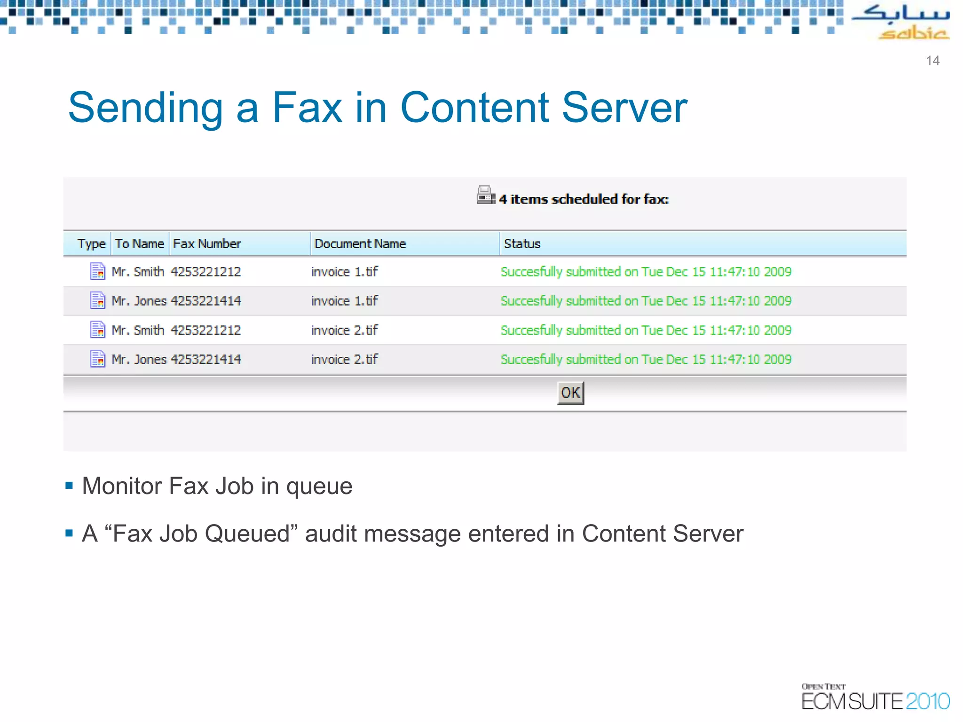Click invoice 1.tif in Mr. Jones's row
The height and width of the screenshot is (722, 963).
(344, 301)
